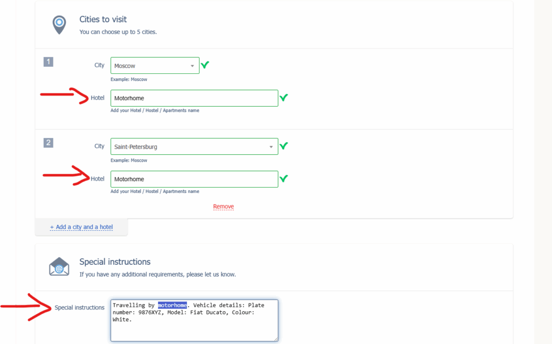Click the "Special instructions" field label
Viewport: 552px width, 344px height.
79,307
